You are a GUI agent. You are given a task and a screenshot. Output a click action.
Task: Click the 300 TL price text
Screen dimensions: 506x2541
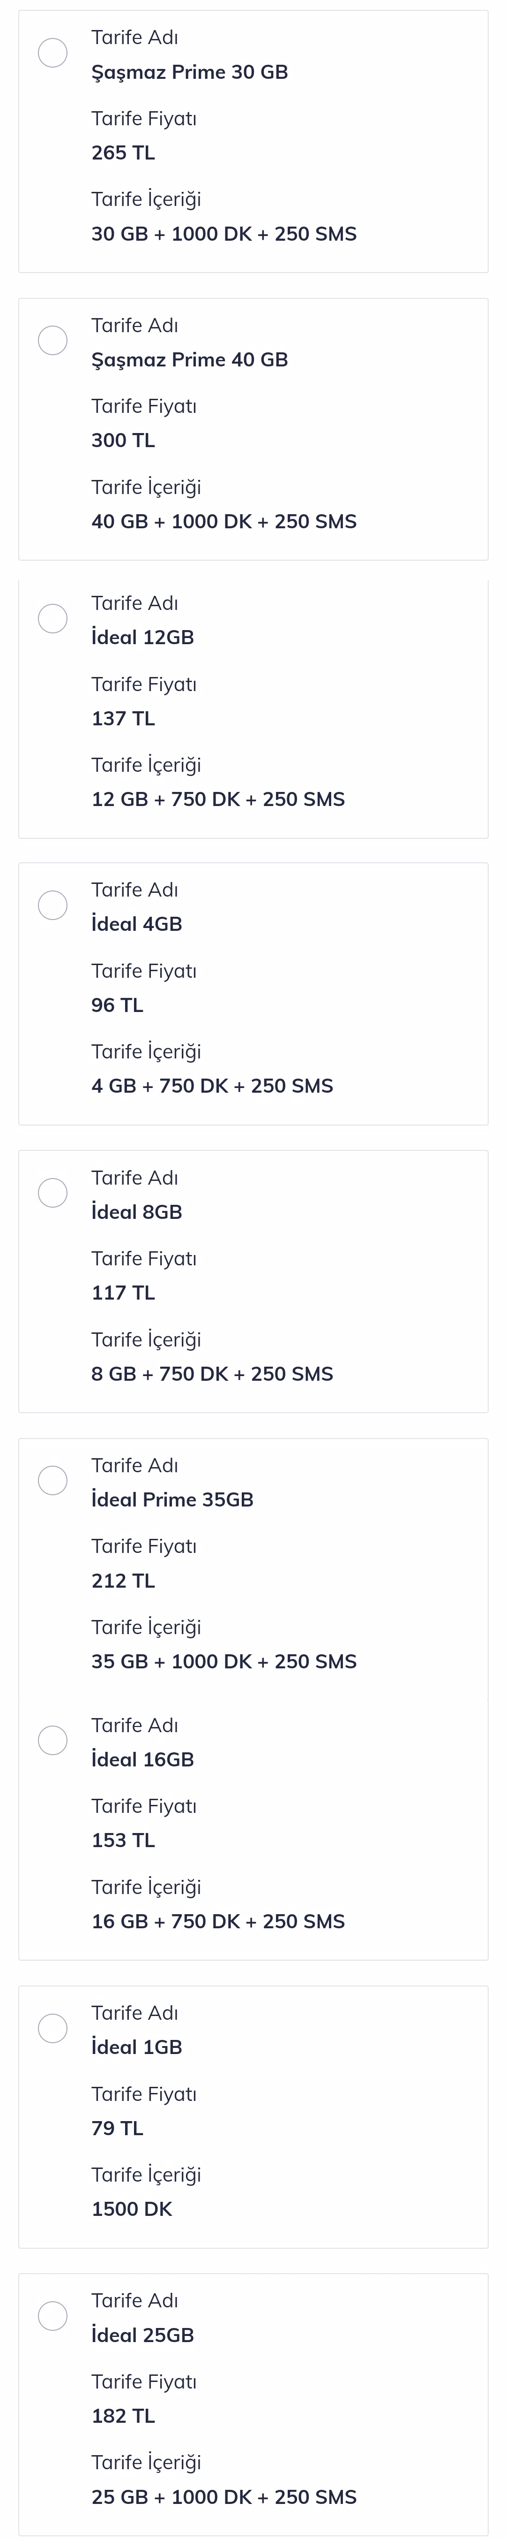[x=123, y=440]
